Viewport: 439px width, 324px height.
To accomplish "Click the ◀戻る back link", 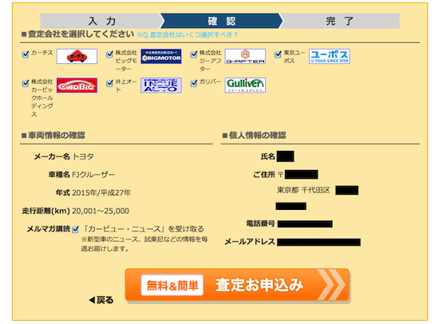I will click(101, 300).
